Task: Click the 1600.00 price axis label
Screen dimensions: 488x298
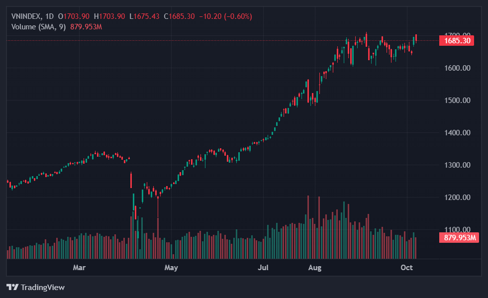Action: [x=457, y=68]
